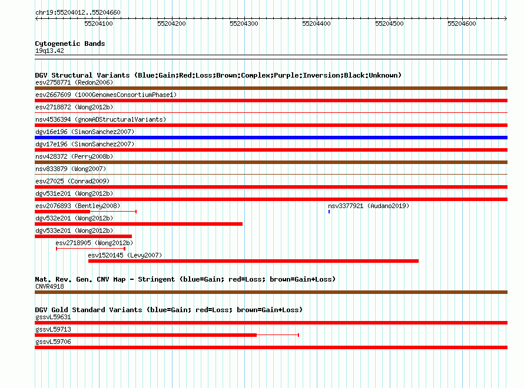Click the Nat. Rev. Gen. CNV Map track title

click(x=185, y=279)
